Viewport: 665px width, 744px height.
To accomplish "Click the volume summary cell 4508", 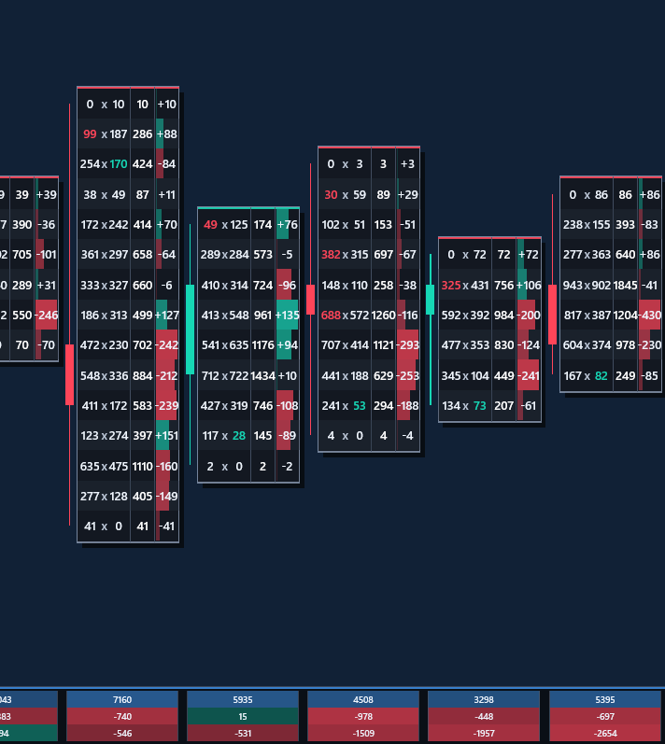I will 363,699.
